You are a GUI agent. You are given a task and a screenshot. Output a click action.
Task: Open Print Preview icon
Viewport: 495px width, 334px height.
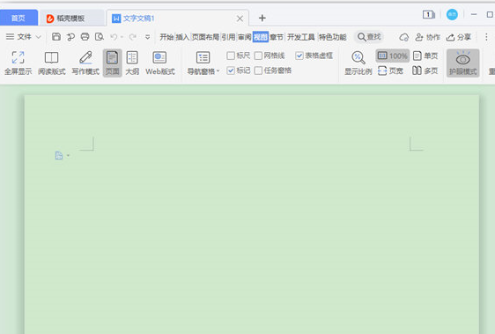click(x=100, y=37)
